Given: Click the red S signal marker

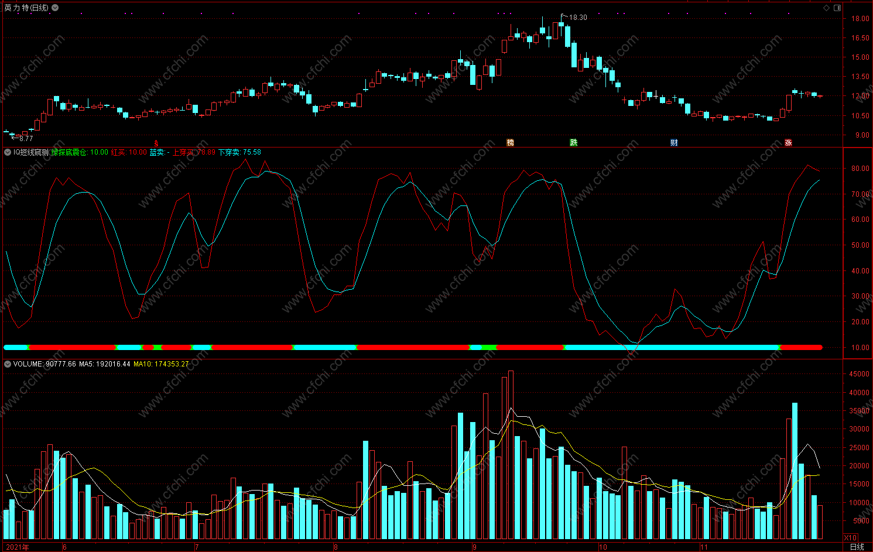Looking at the screenshot, I should [x=156, y=143].
